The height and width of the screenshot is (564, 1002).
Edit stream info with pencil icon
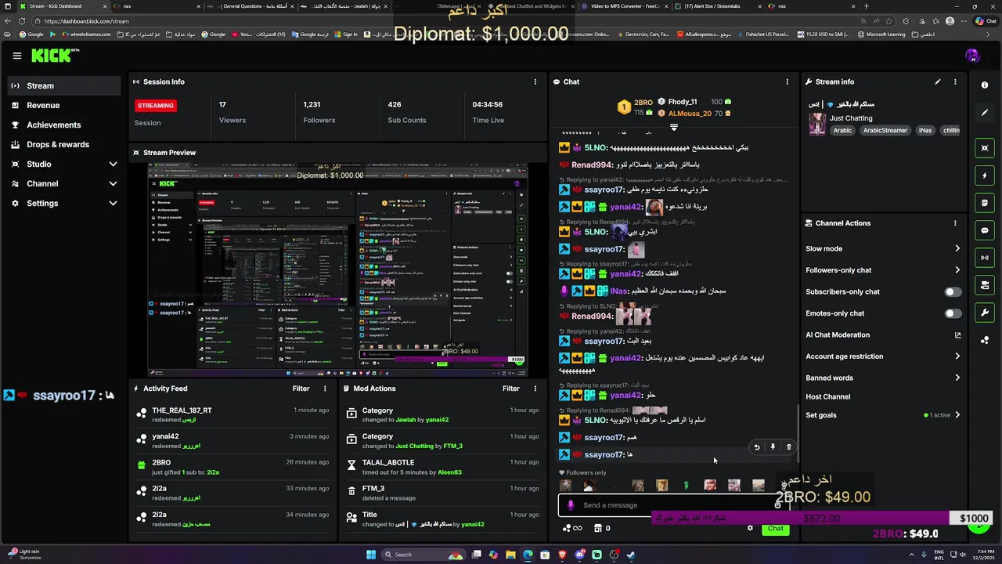(x=938, y=81)
